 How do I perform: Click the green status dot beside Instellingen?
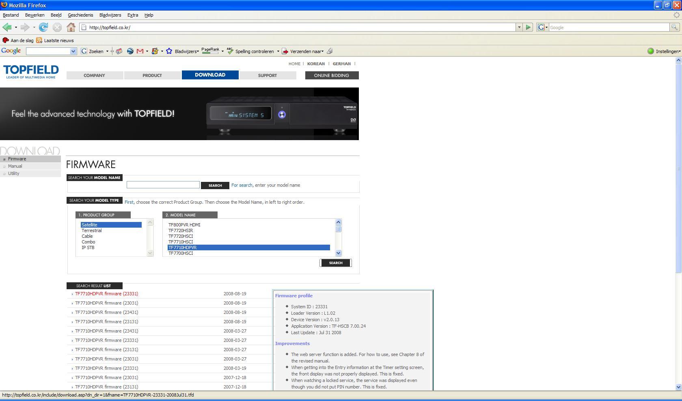(651, 51)
